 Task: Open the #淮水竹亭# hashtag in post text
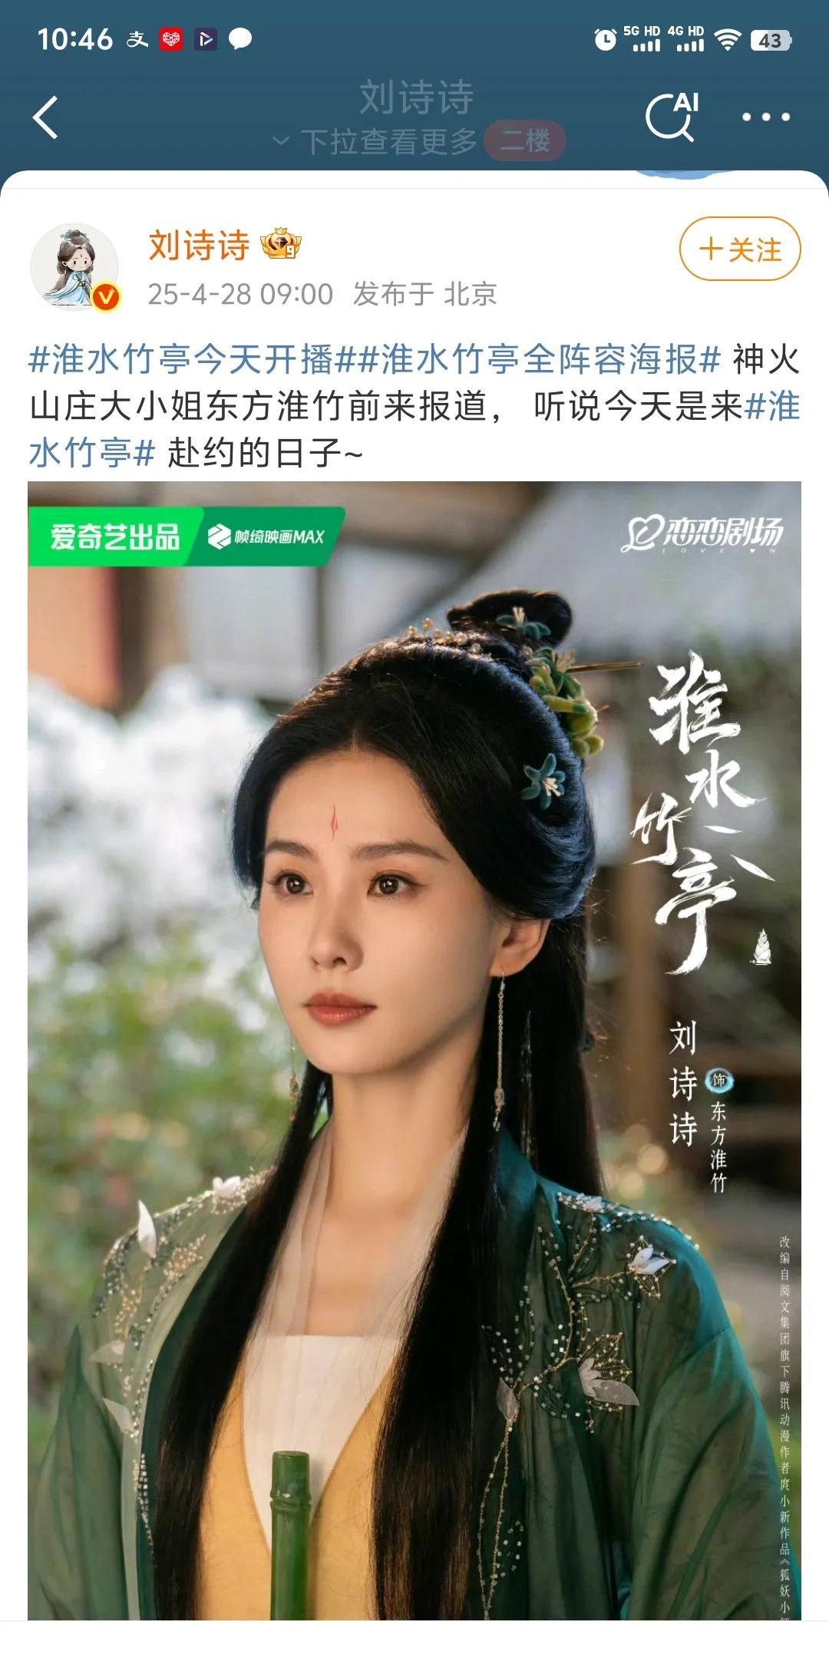point(414,429)
